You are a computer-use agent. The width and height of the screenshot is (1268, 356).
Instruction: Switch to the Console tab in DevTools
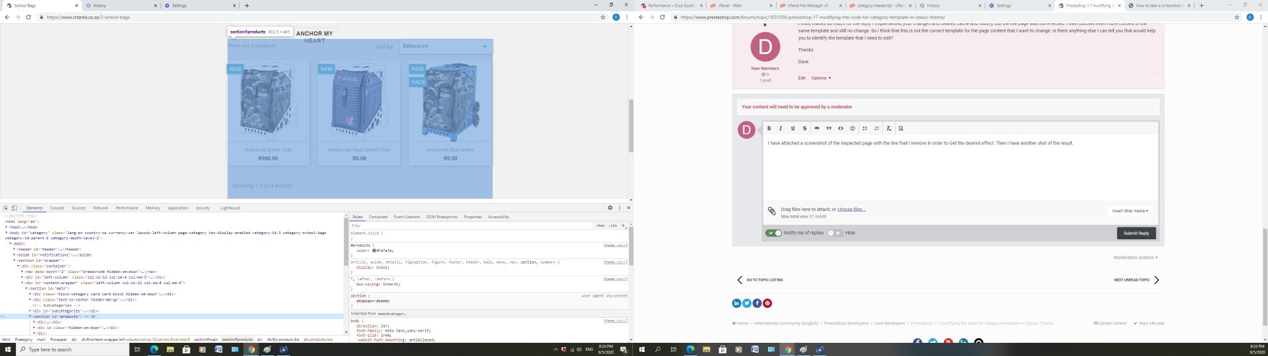coord(57,208)
